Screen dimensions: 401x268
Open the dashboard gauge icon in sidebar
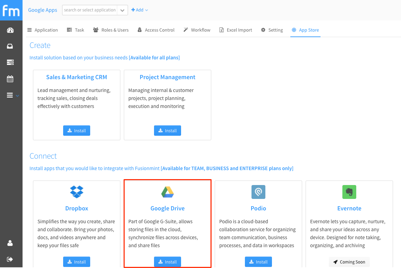tap(10, 30)
